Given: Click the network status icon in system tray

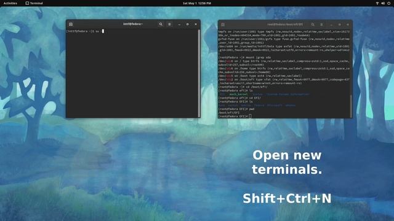Looking at the screenshot, I should pyautogui.click(x=377, y=3).
